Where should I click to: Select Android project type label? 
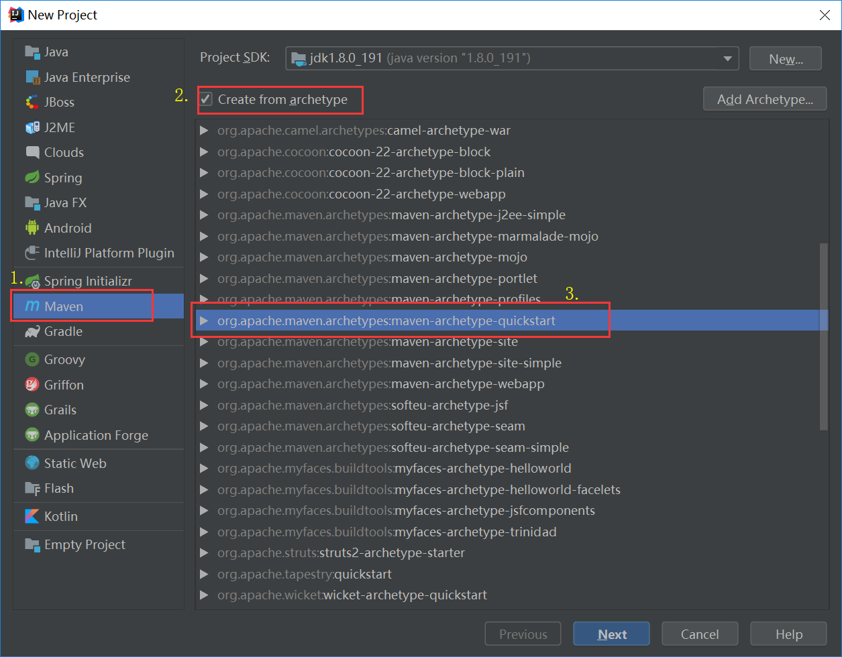[68, 228]
